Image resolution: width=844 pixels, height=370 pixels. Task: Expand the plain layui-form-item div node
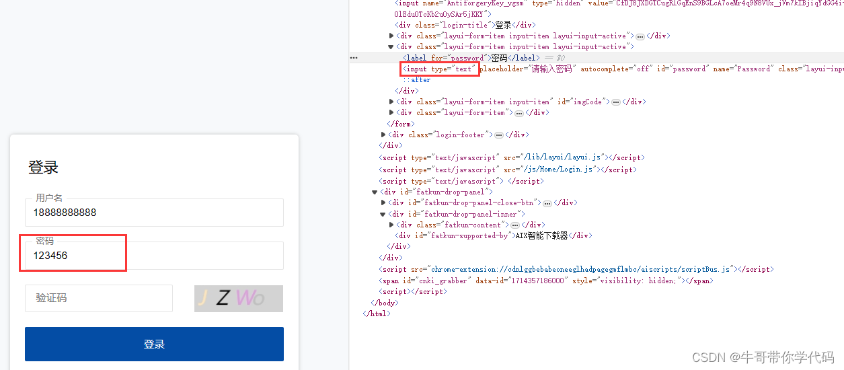pyautogui.click(x=392, y=112)
